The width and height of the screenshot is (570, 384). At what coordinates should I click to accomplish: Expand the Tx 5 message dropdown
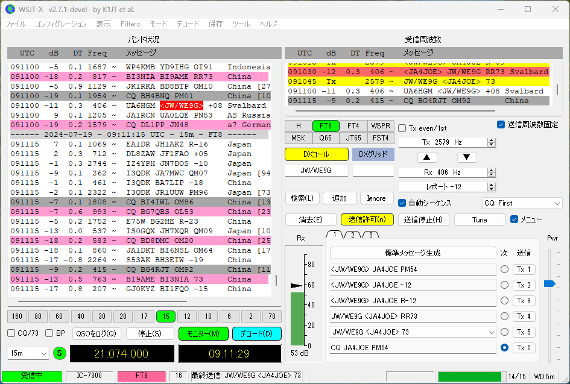491,332
